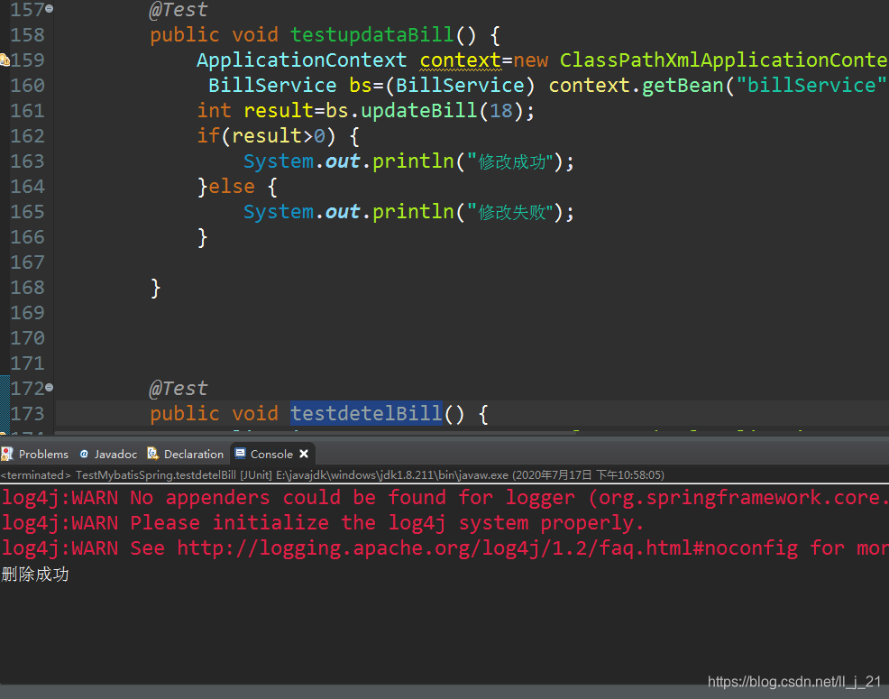Click the Console monitor icon
The height and width of the screenshot is (699, 889).
coord(240,454)
